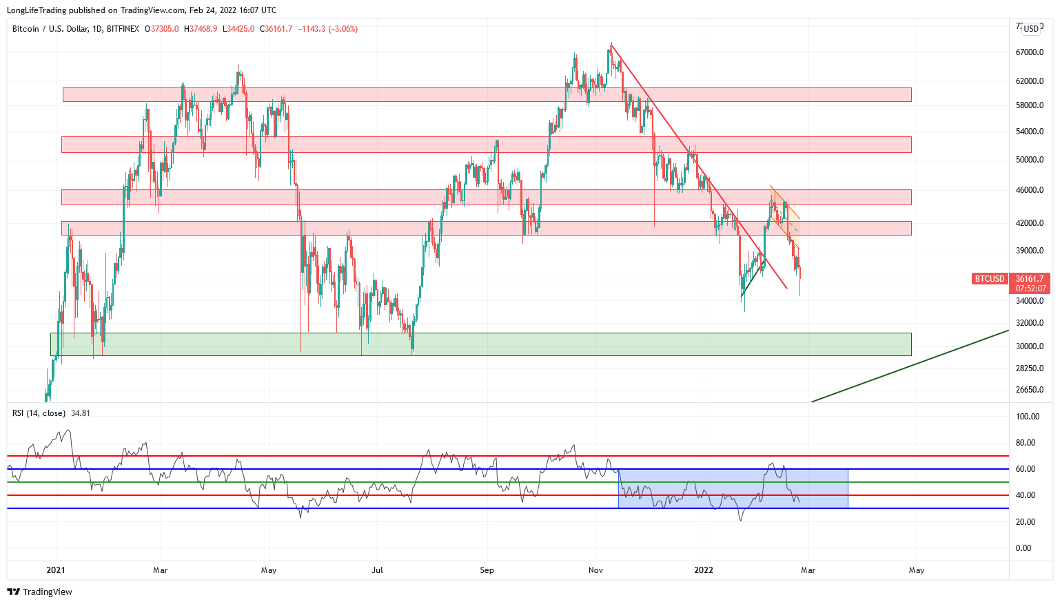Click the 46000.0 price axis label

1030,190
